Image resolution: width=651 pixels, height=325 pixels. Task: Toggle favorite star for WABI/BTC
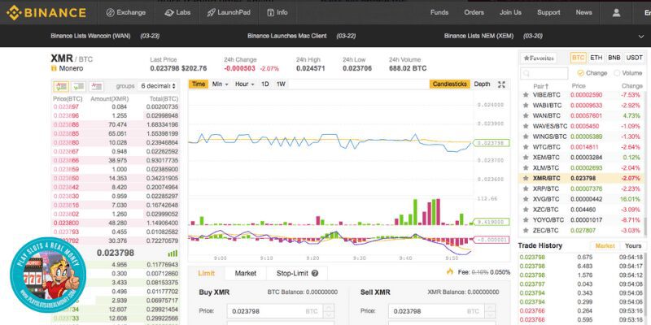(x=526, y=106)
